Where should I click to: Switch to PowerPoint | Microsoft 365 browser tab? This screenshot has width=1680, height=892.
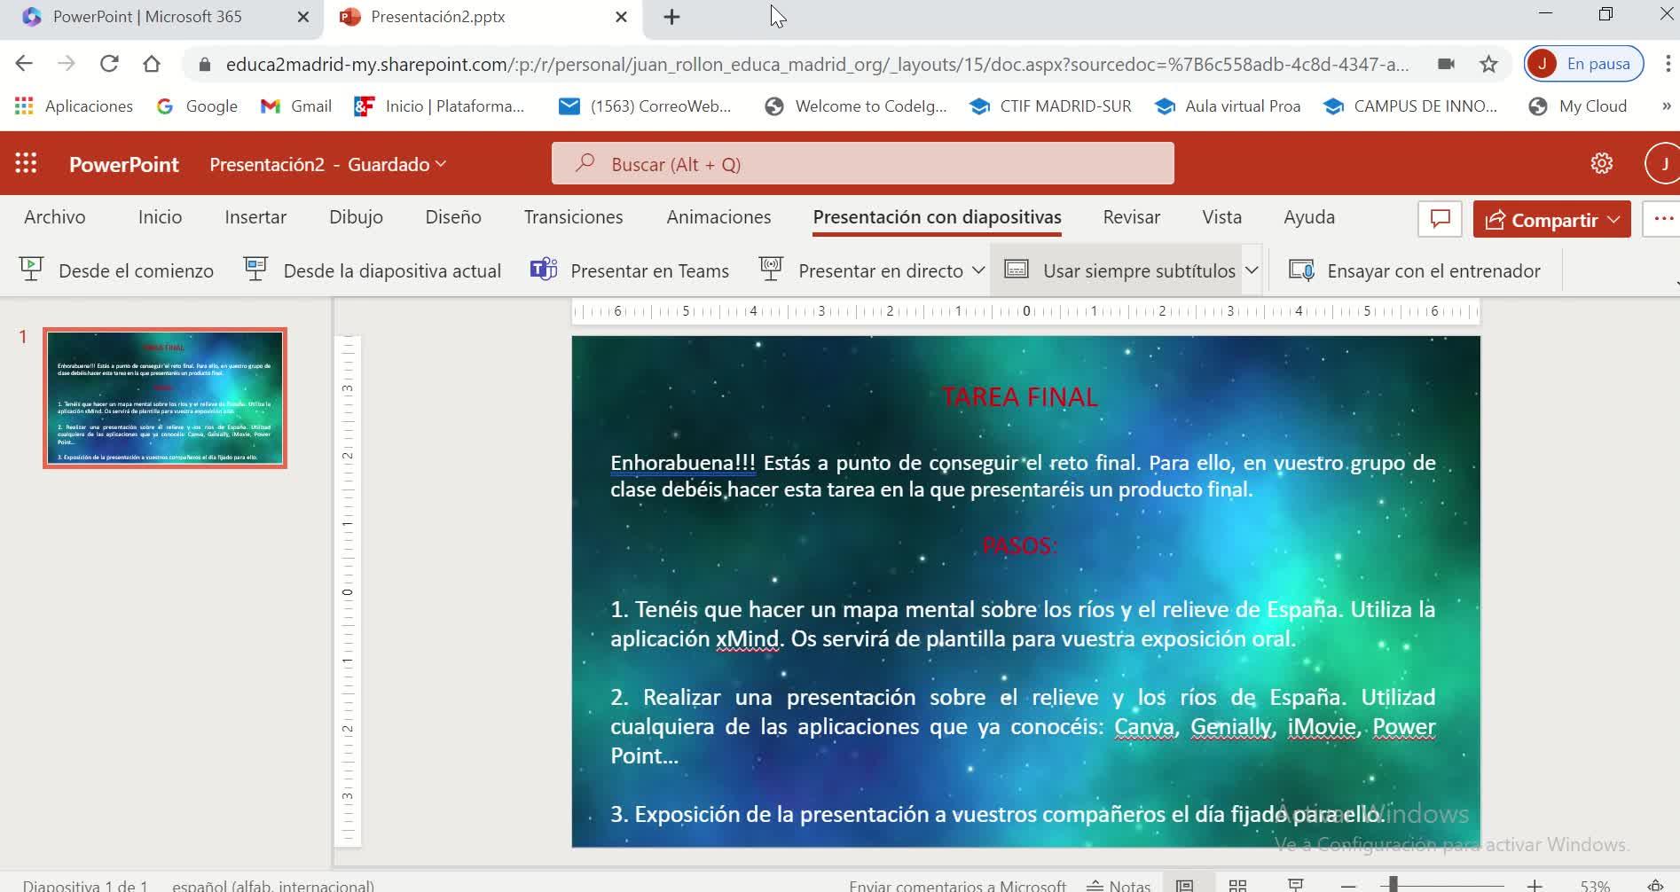(161, 17)
